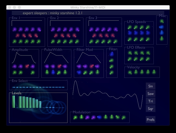176x133 pixels.
Task: Click the first red knob in Env 2
Action: click(x=56, y=36)
